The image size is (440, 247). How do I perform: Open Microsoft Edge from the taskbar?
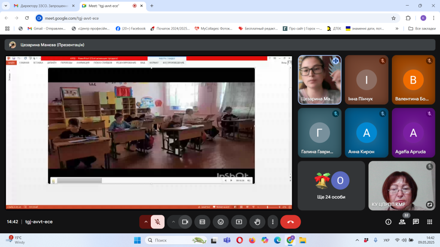tap(277, 240)
